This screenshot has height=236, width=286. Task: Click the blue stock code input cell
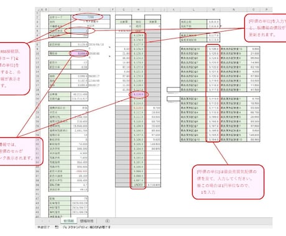(90, 17)
